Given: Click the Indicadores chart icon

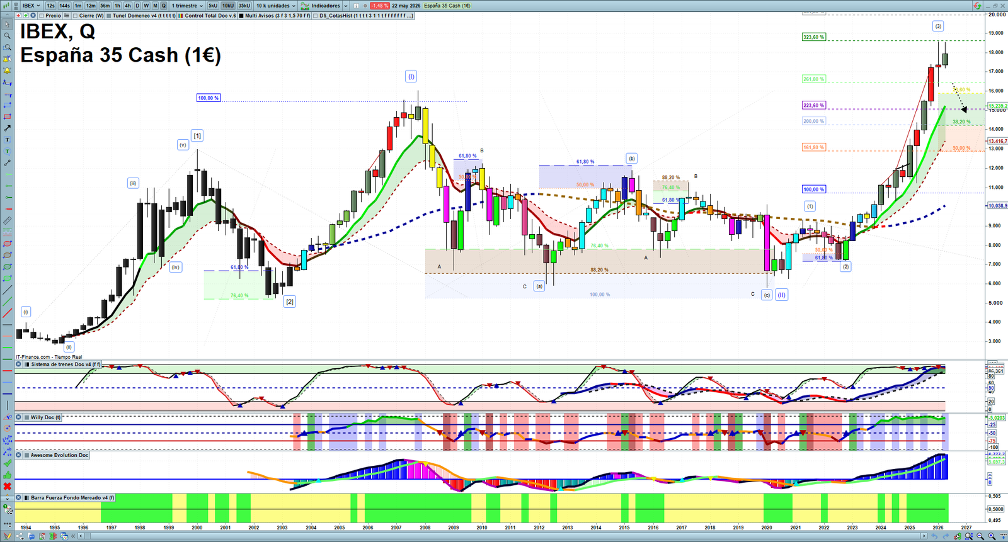Looking at the screenshot, I should pos(305,6).
